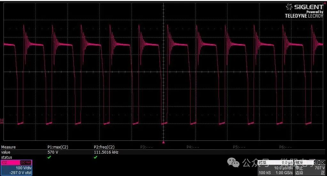Click the 707 V trigger level value

320,168
